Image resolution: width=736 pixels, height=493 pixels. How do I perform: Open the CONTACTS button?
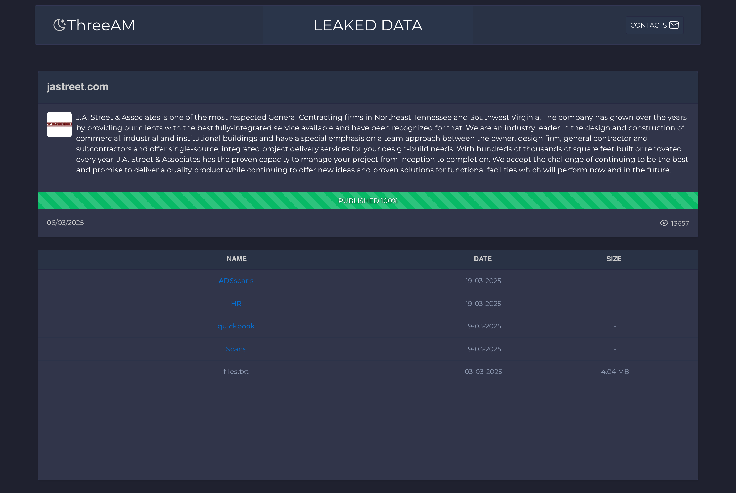pyautogui.click(x=654, y=25)
